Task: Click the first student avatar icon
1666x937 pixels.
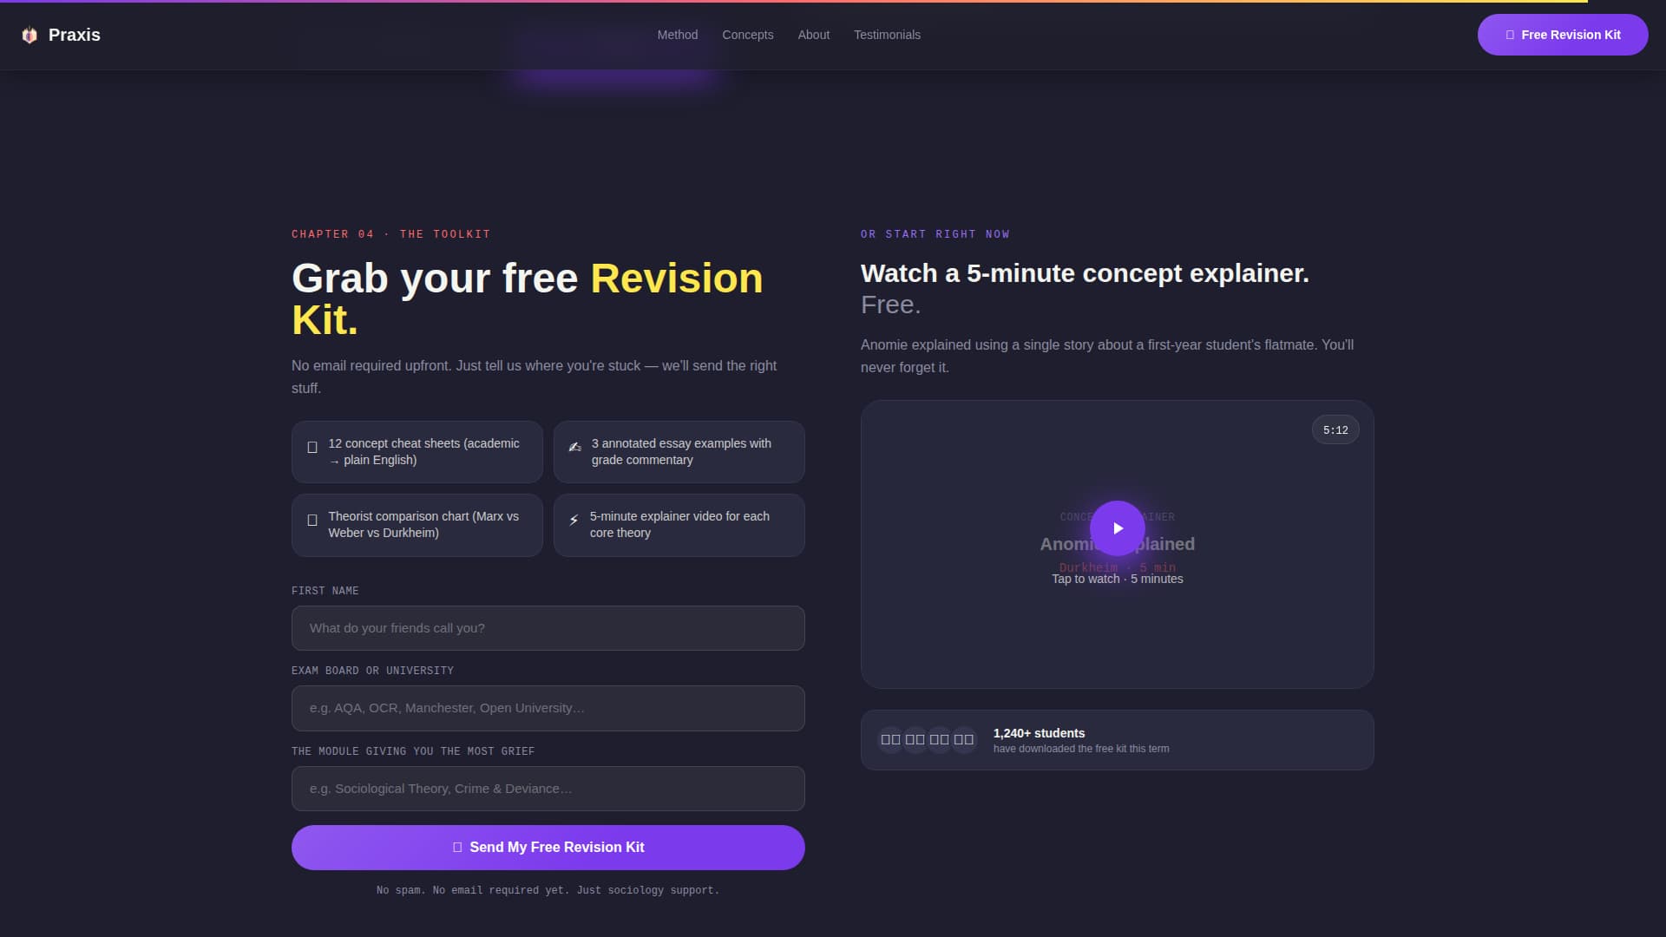Action: pyautogui.click(x=890, y=740)
